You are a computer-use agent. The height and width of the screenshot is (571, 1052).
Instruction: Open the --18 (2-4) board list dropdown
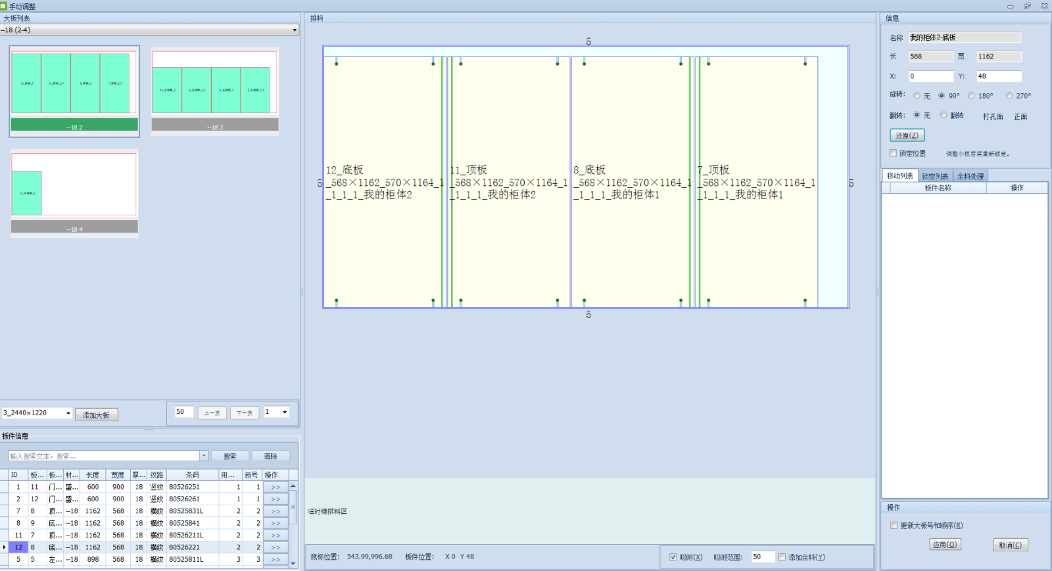pyautogui.click(x=295, y=30)
